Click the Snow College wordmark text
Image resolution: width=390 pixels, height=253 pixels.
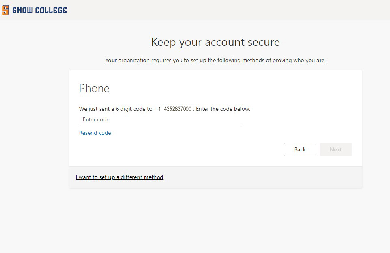[x=39, y=10]
